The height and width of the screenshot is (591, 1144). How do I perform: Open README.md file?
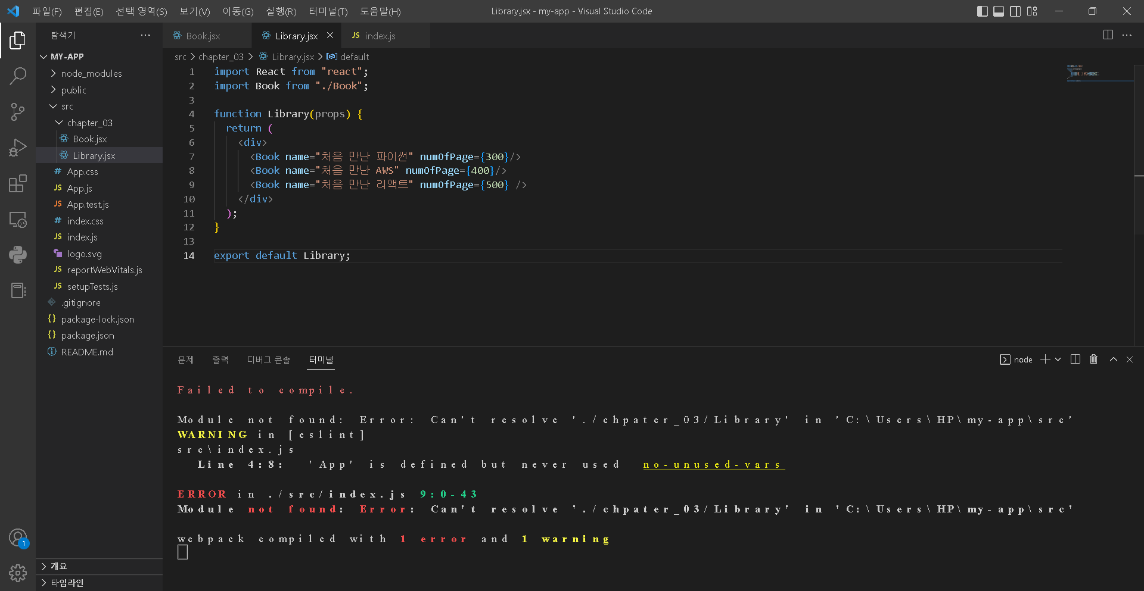99,352
